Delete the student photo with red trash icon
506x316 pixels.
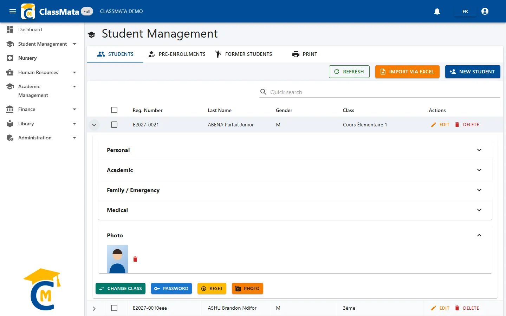135,259
